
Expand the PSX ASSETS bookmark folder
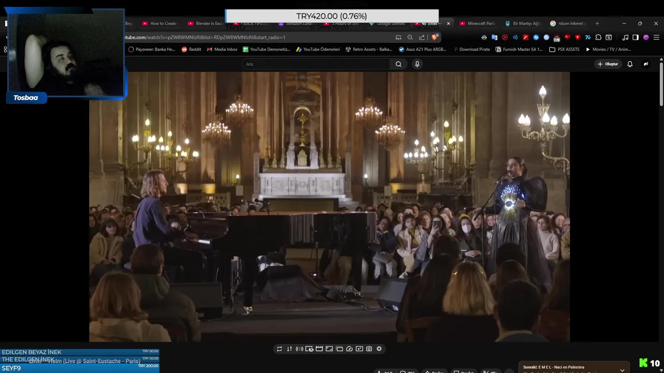pos(564,49)
